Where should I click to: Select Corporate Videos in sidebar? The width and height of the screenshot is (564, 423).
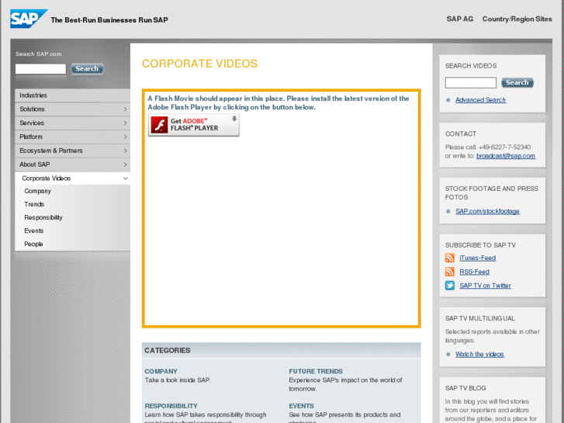72,179
